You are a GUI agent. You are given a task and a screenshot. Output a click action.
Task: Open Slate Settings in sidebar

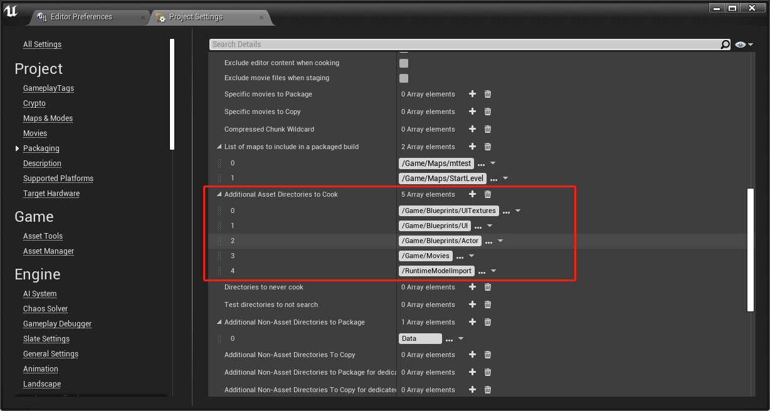coord(46,339)
